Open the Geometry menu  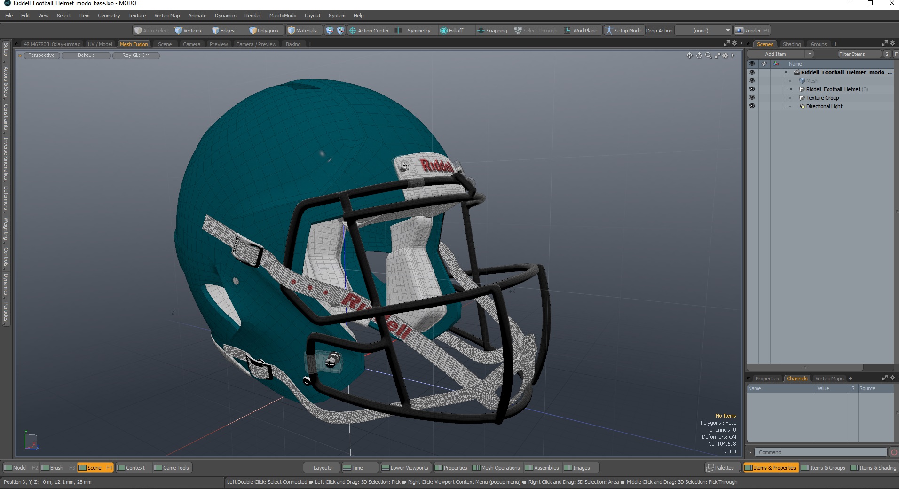[x=109, y=16]
